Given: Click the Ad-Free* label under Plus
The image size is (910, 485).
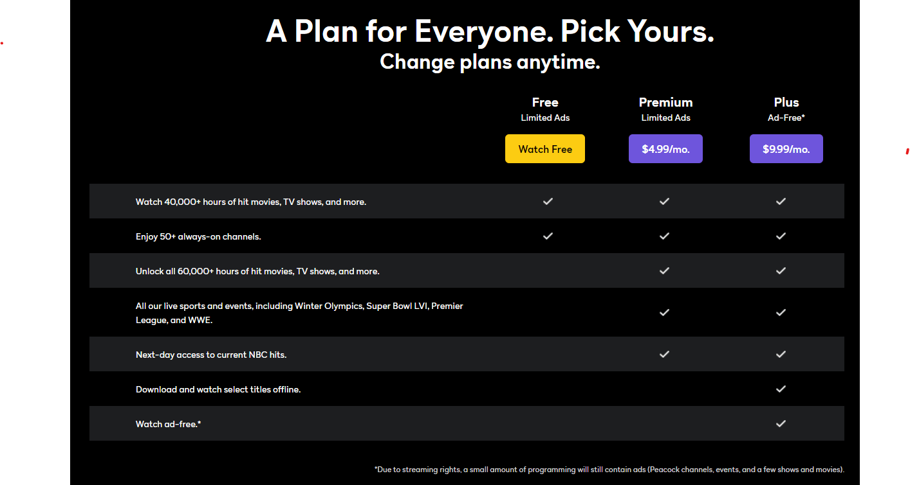Looking at the screenshot, I should (x=786, y=118).
